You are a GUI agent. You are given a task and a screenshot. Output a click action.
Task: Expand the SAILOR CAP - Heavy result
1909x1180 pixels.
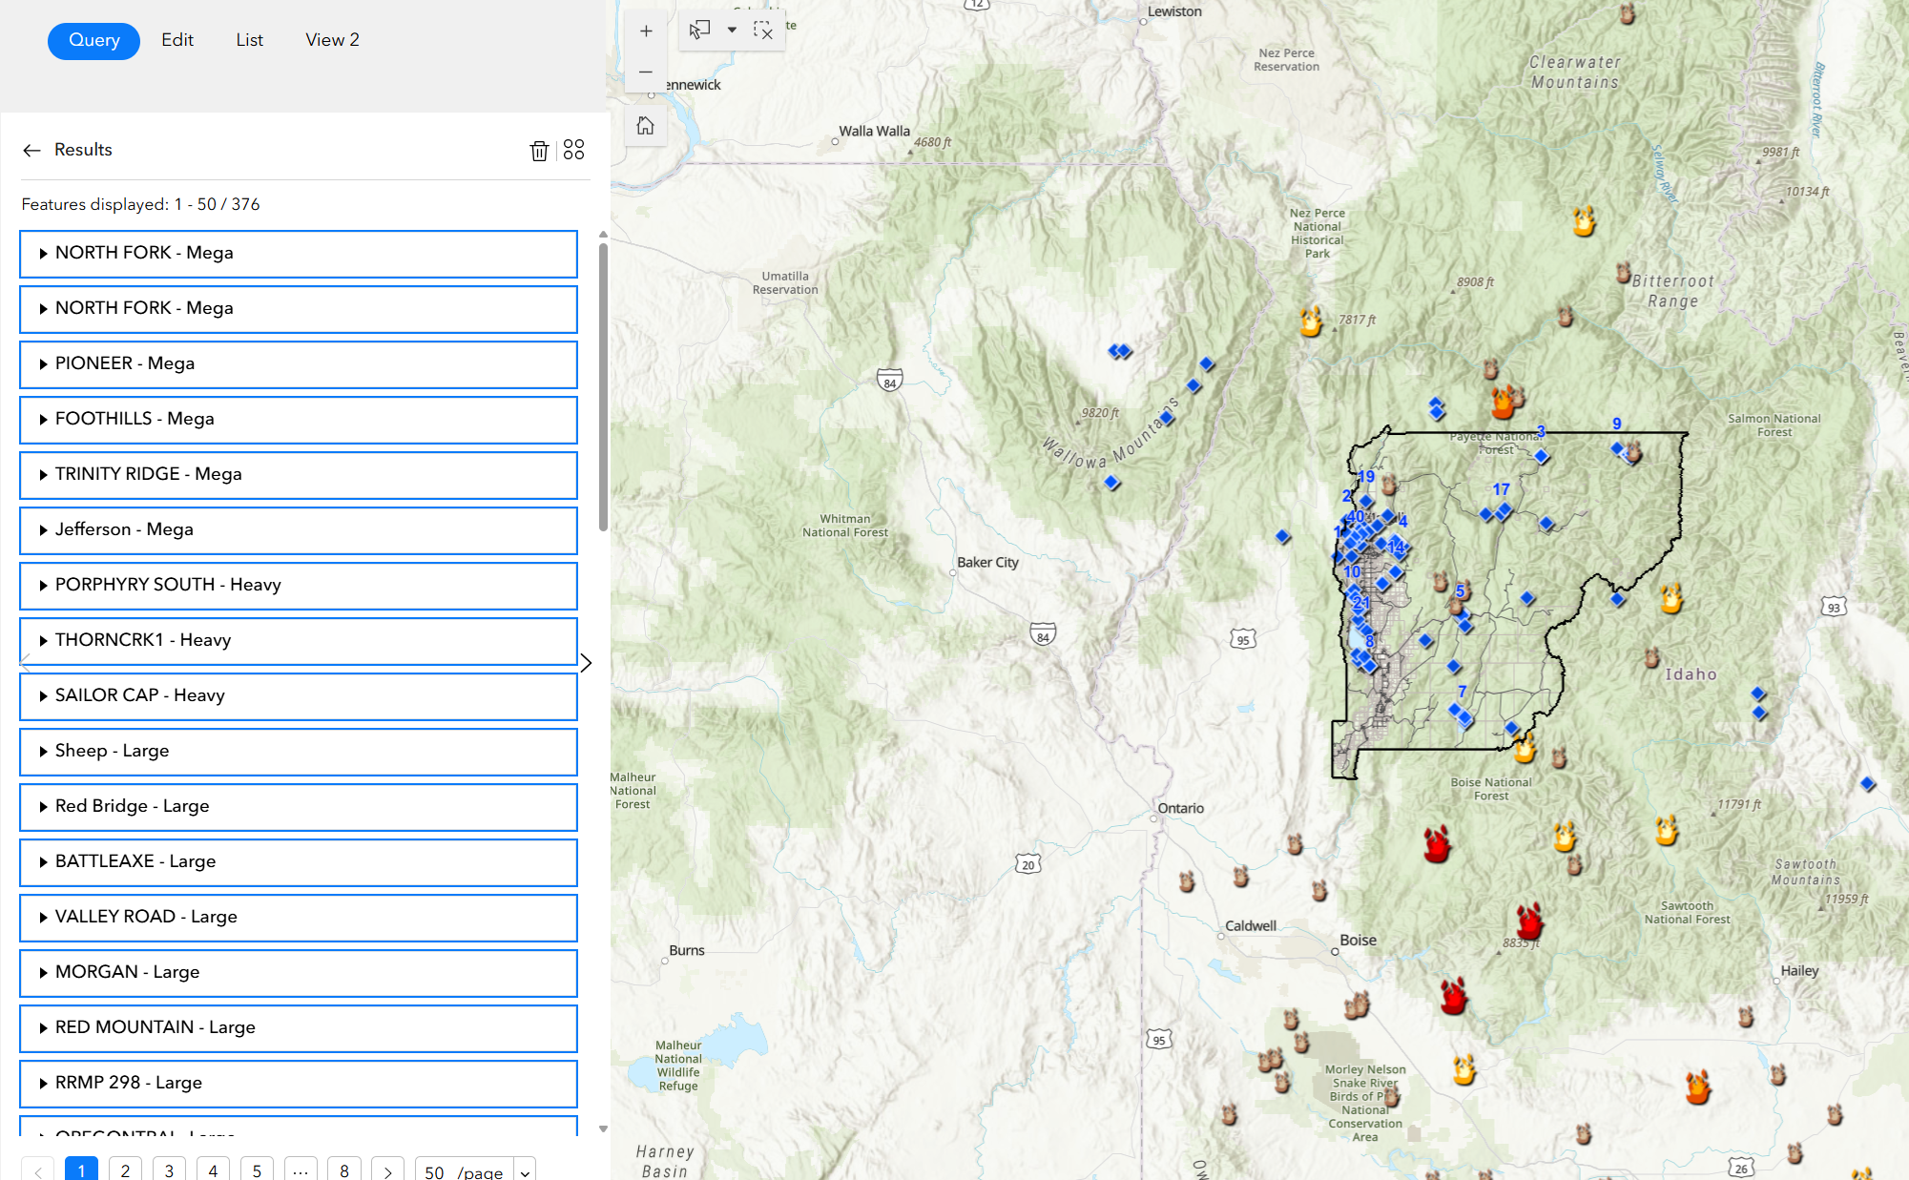click(299, 696)
